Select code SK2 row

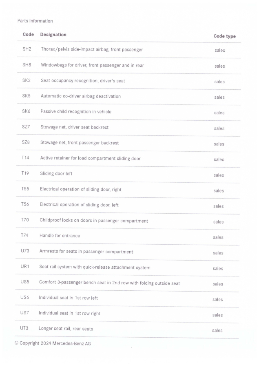[128, 81]
